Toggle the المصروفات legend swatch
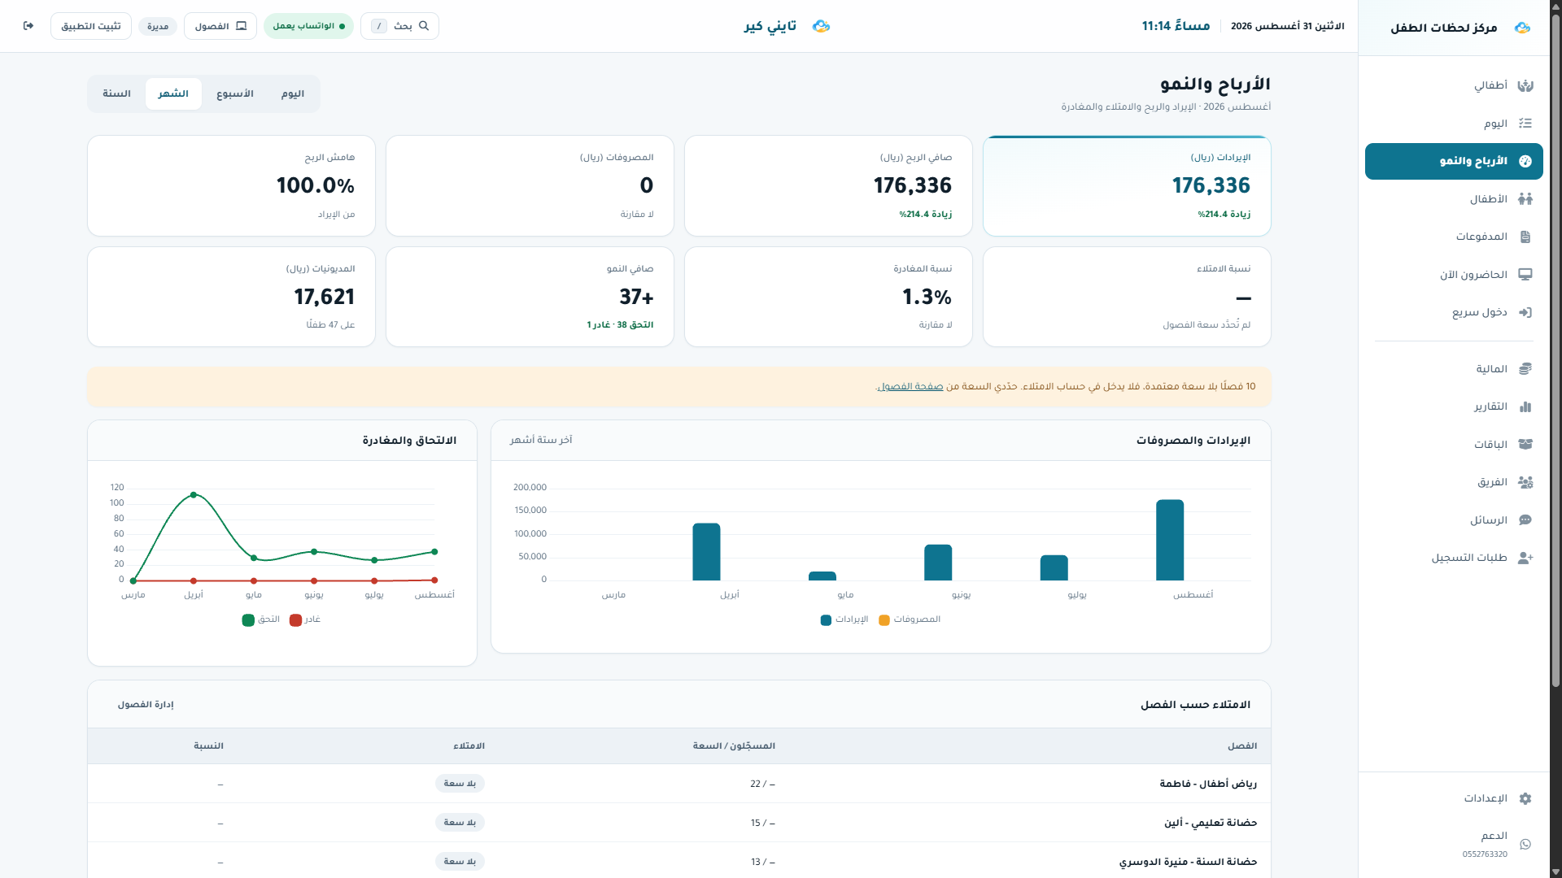The width and height of the screenshot is (1562, 878). (884, 620)
